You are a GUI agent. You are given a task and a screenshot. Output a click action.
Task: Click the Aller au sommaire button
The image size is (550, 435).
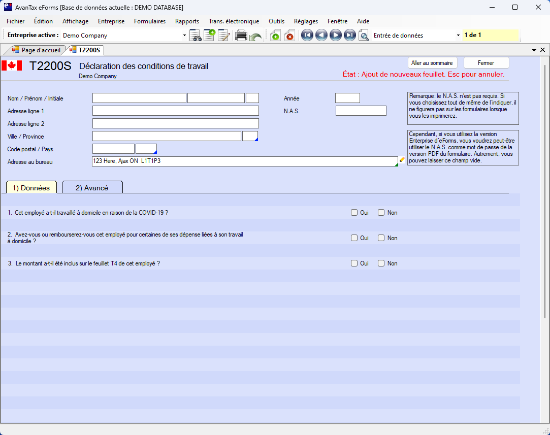pyautogui.click(x=432, y=63)
